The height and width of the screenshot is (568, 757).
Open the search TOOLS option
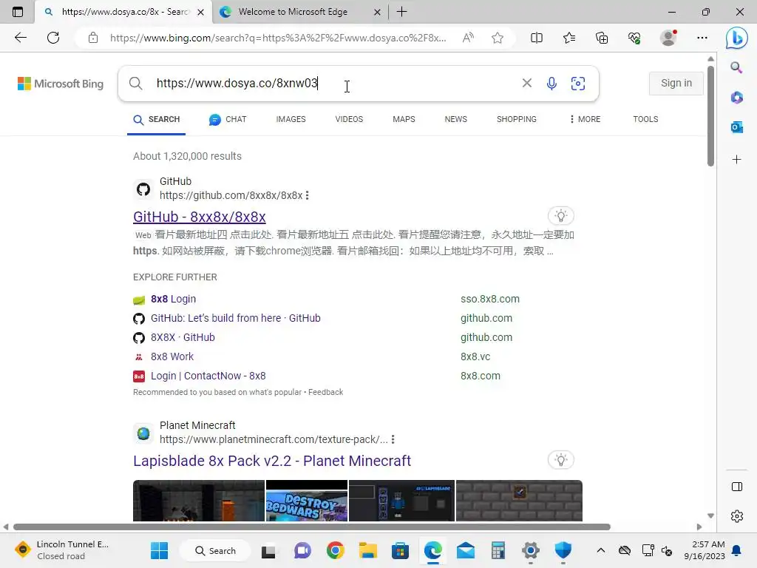click(x=645, y=119)
